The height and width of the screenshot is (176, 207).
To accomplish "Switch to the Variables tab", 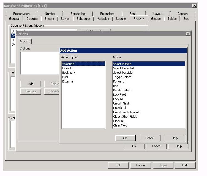I will [x=103, y=19].
